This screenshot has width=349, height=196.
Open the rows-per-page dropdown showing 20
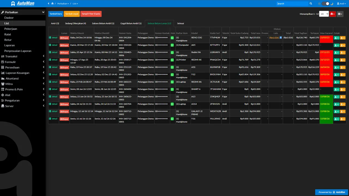click(324, 14)
